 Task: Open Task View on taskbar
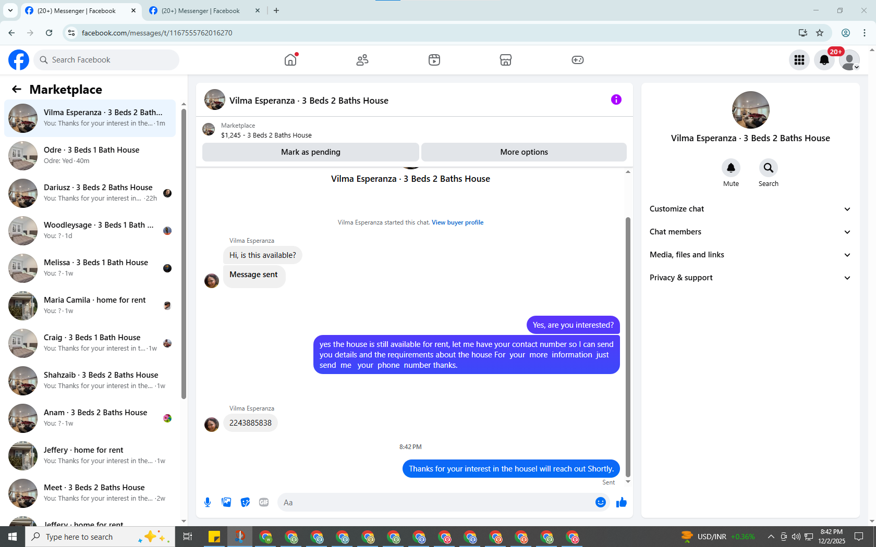click(188, 537)
